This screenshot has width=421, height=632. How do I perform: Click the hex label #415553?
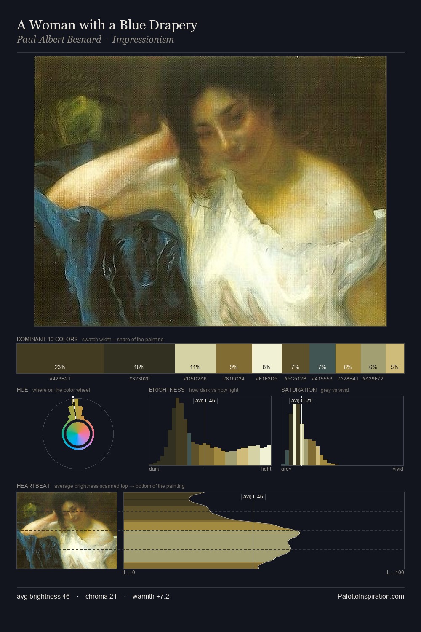point(322,379)
